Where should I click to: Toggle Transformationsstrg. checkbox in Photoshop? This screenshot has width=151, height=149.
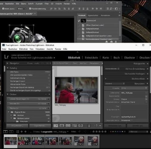coord(30,9)
